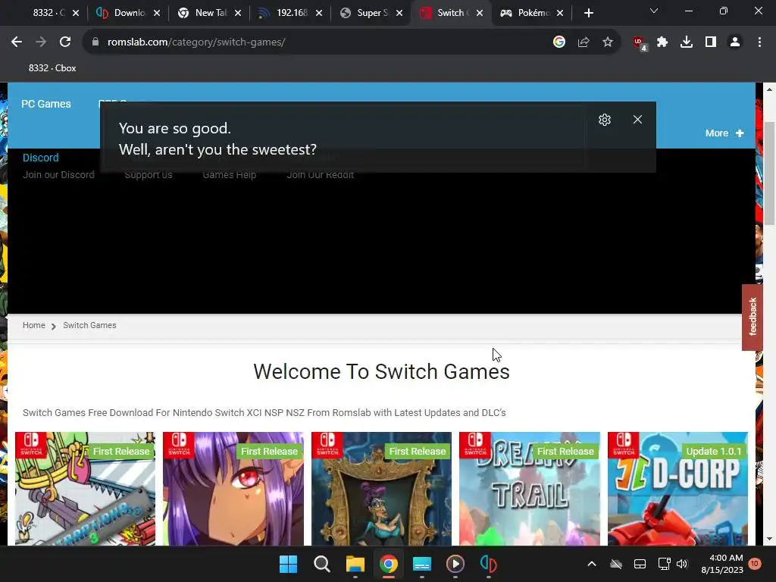776x582 pixels.
Task: Close the Pokémon tab
Action: [x=560, y=13]
